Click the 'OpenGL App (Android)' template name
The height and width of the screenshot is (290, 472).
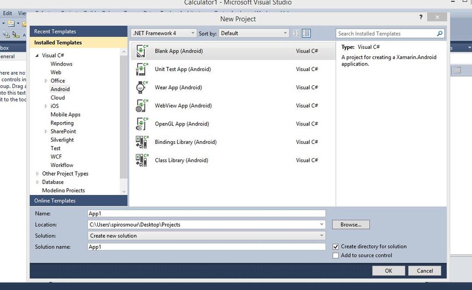(182, 124)
